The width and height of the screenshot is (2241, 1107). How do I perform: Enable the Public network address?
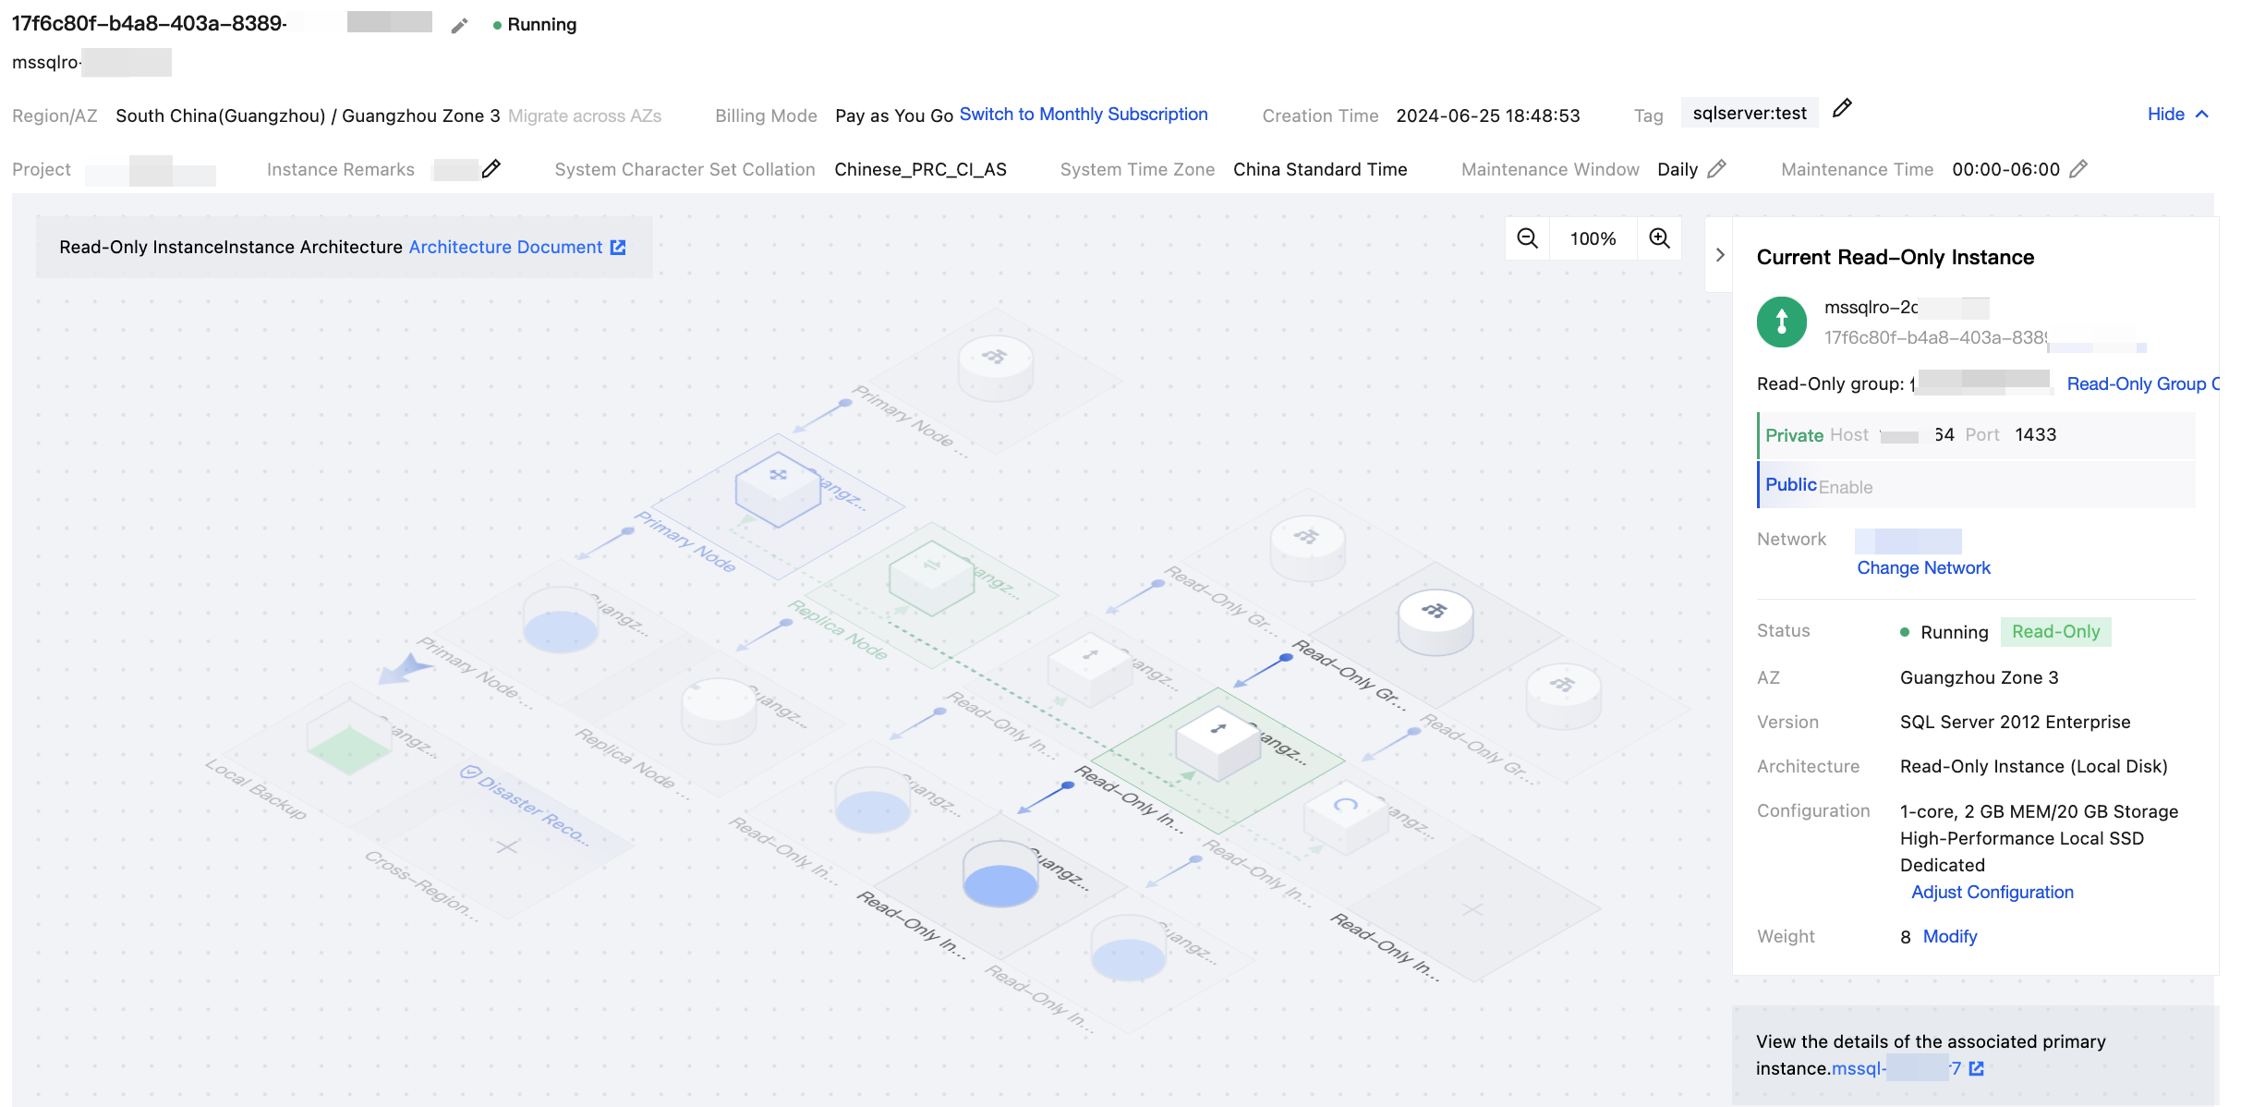coord(1845,487)
